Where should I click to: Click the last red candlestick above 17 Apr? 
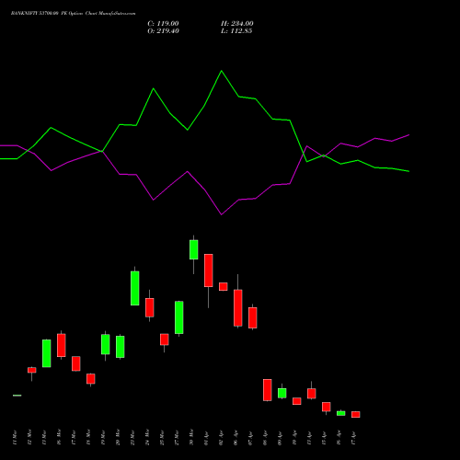(355, 414)
